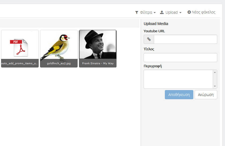The height and width of the screenshot is (146, 225).
Task: Select the auto_add_promo_items file caption
Action: [x=20, y=63]
